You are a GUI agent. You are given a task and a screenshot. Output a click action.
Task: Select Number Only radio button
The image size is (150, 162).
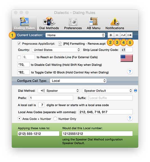(55, 119)
